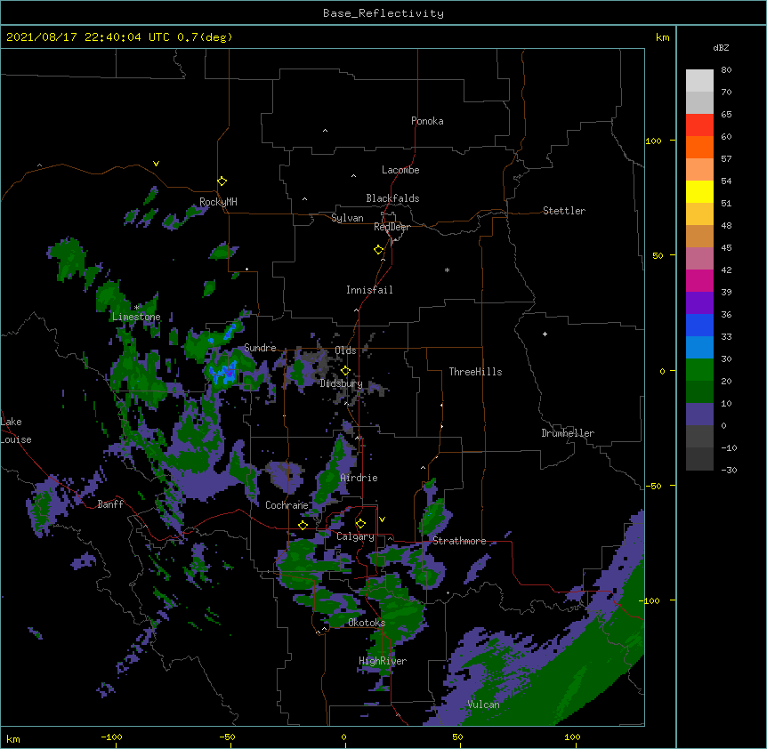Click the Cochrane city label

pyautogui.click(x=287, y=505)
